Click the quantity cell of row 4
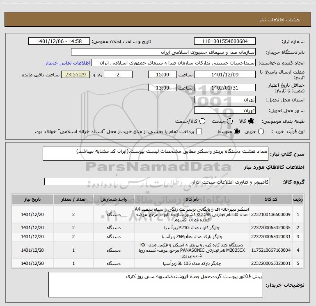The image size is (316, 306). [73, 250]
